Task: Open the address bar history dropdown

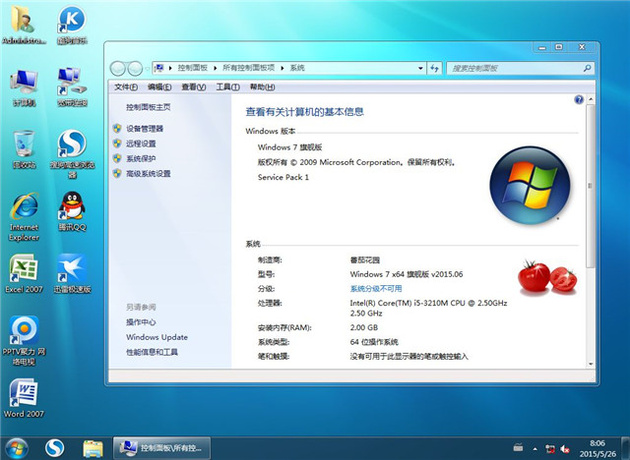Action: [x=420, y=68]
